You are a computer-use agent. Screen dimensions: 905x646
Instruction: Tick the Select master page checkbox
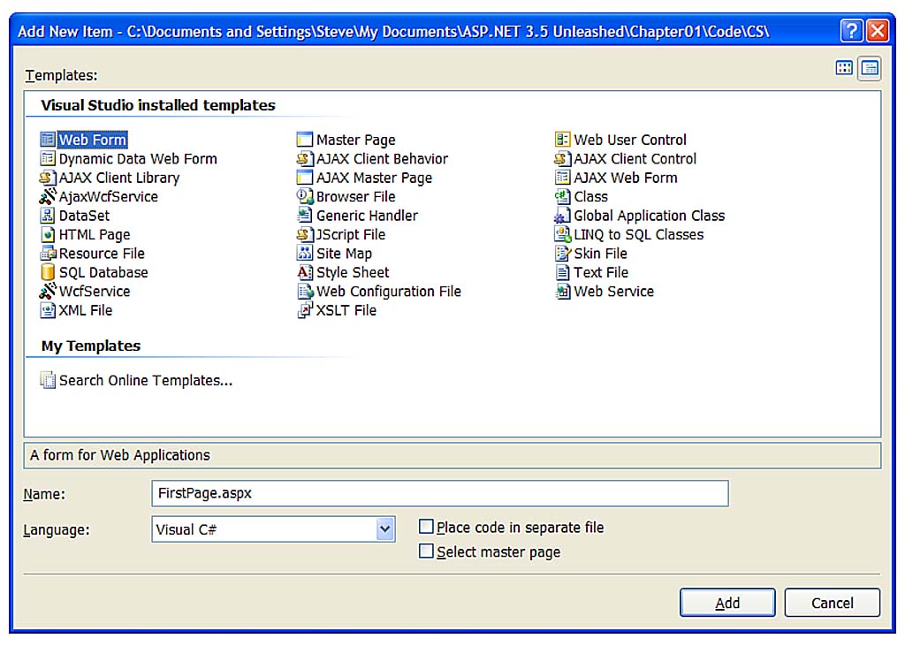(426, 551)
